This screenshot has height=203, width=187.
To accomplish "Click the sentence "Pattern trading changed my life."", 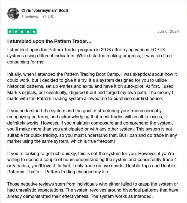I will pyautogui.click(x=77, y=172).
